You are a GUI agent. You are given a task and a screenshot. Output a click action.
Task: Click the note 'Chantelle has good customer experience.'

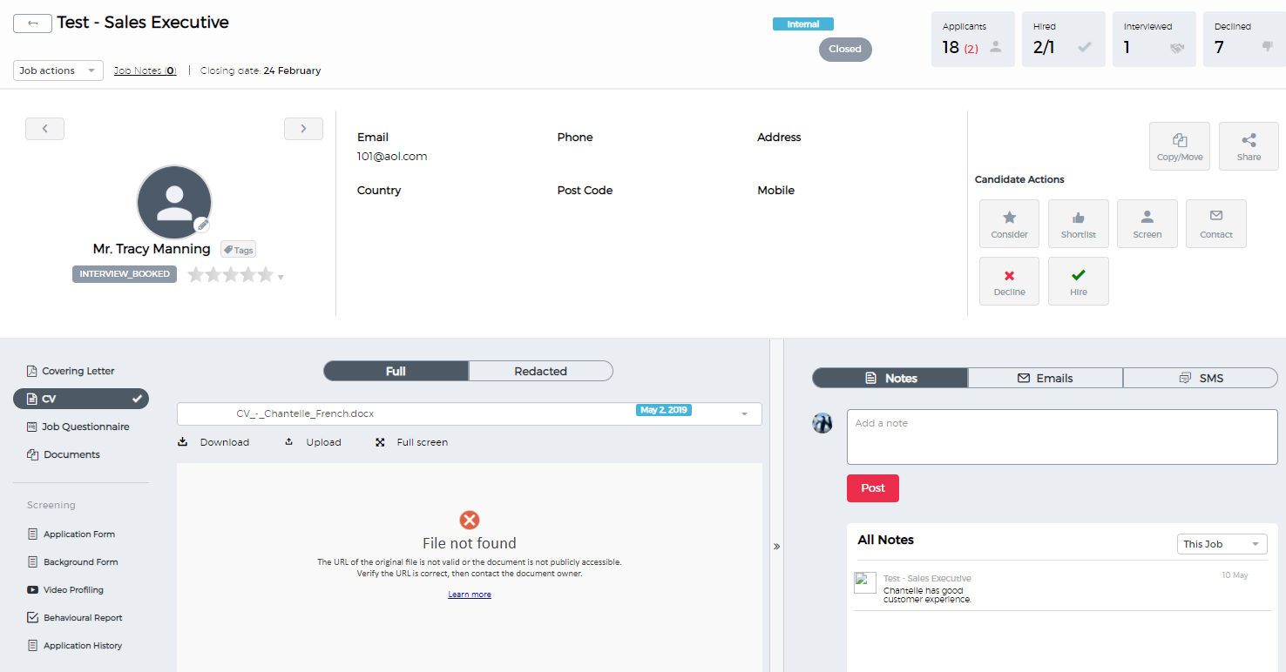point(927,595)
